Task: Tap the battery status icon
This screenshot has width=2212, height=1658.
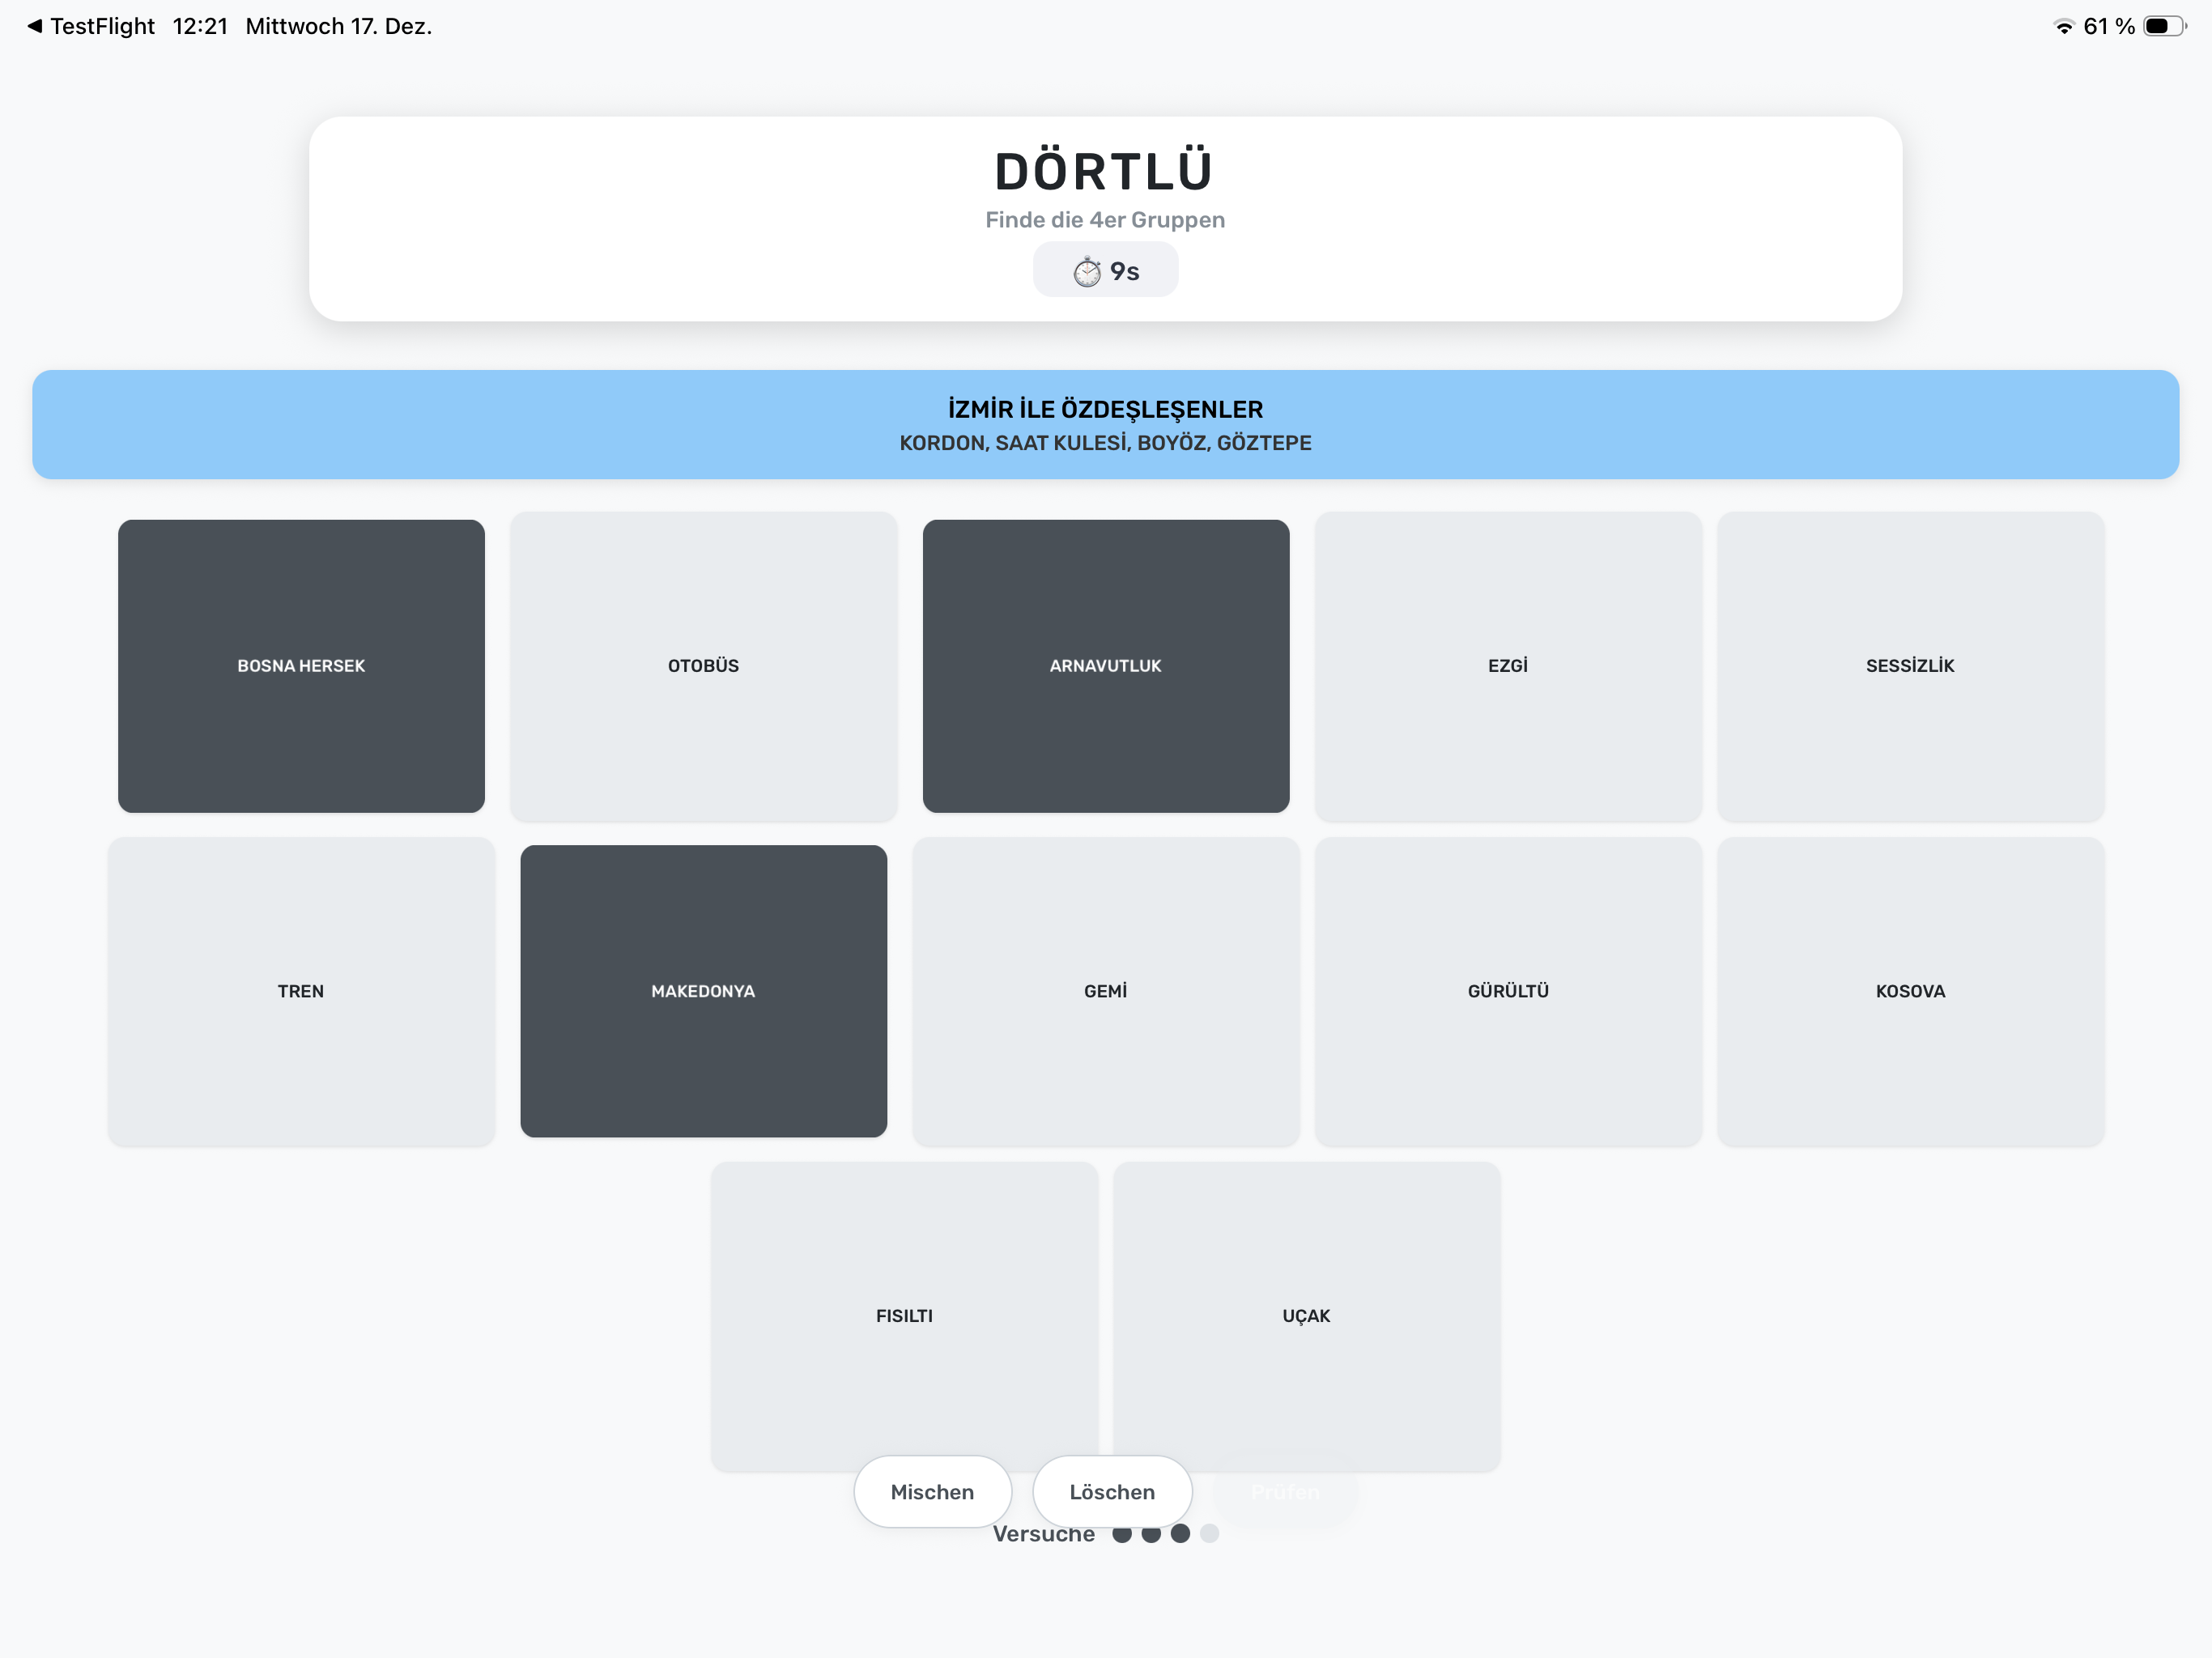Action: [x=2165, y=26]
